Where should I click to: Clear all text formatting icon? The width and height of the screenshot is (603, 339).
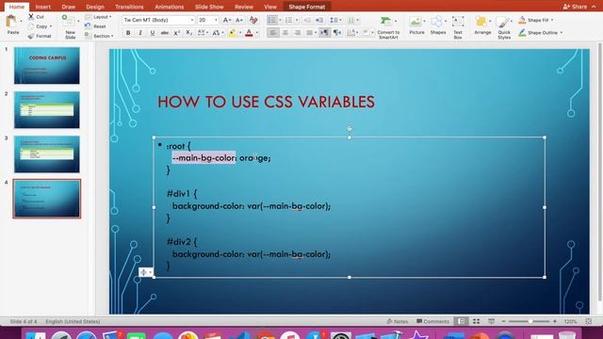(253, 20)
